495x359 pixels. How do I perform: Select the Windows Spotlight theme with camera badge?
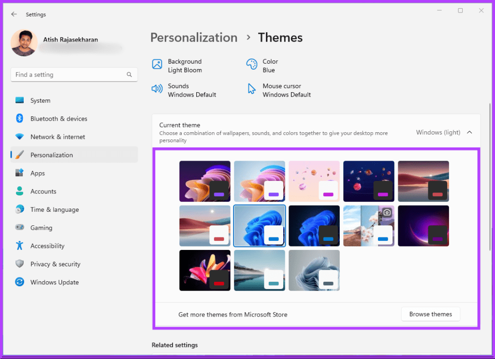pos(369,226)
